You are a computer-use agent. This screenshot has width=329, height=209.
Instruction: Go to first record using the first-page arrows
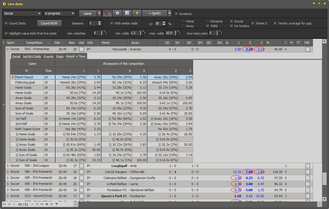tap(5, 204)
